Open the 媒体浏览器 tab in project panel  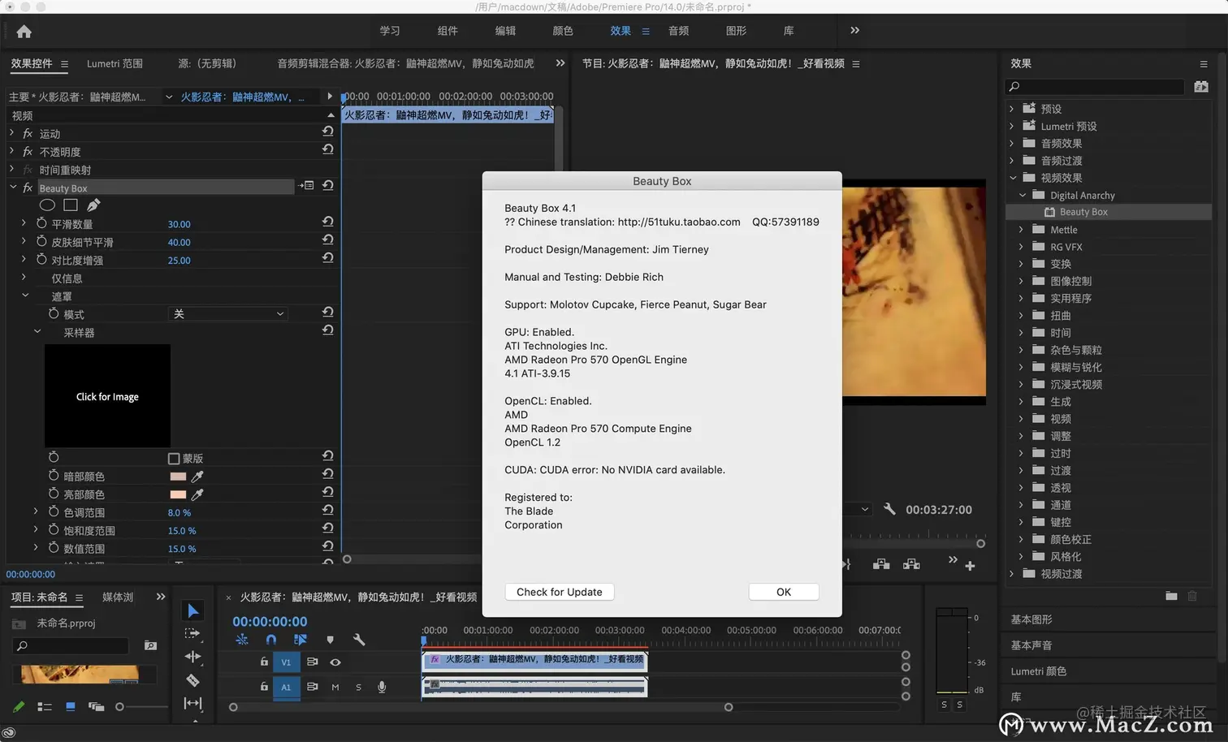click(118, 597)
